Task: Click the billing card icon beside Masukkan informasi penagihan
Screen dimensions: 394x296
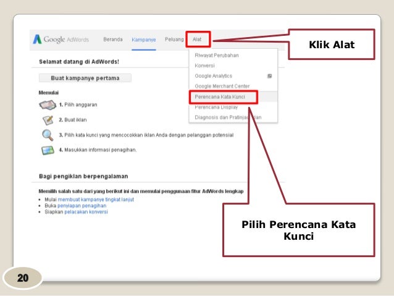Action: pos(48,150)
